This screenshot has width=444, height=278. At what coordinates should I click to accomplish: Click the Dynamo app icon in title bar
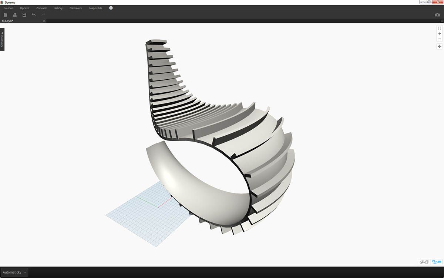[2, 2]
